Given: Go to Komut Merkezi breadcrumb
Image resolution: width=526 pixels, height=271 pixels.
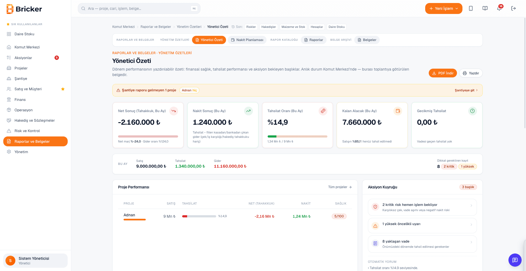Looking at the screenshot, I should coord(124,27).
